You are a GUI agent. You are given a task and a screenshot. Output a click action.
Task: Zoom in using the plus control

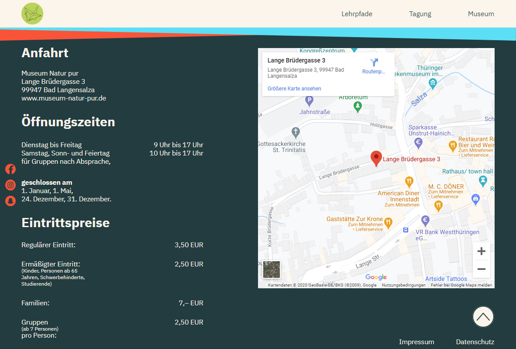481,251
